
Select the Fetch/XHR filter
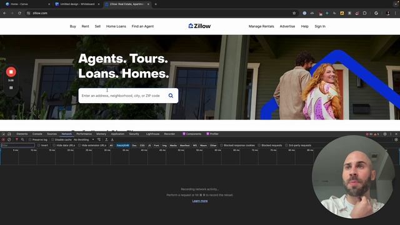pyautogui.click(x=122, y=146)
